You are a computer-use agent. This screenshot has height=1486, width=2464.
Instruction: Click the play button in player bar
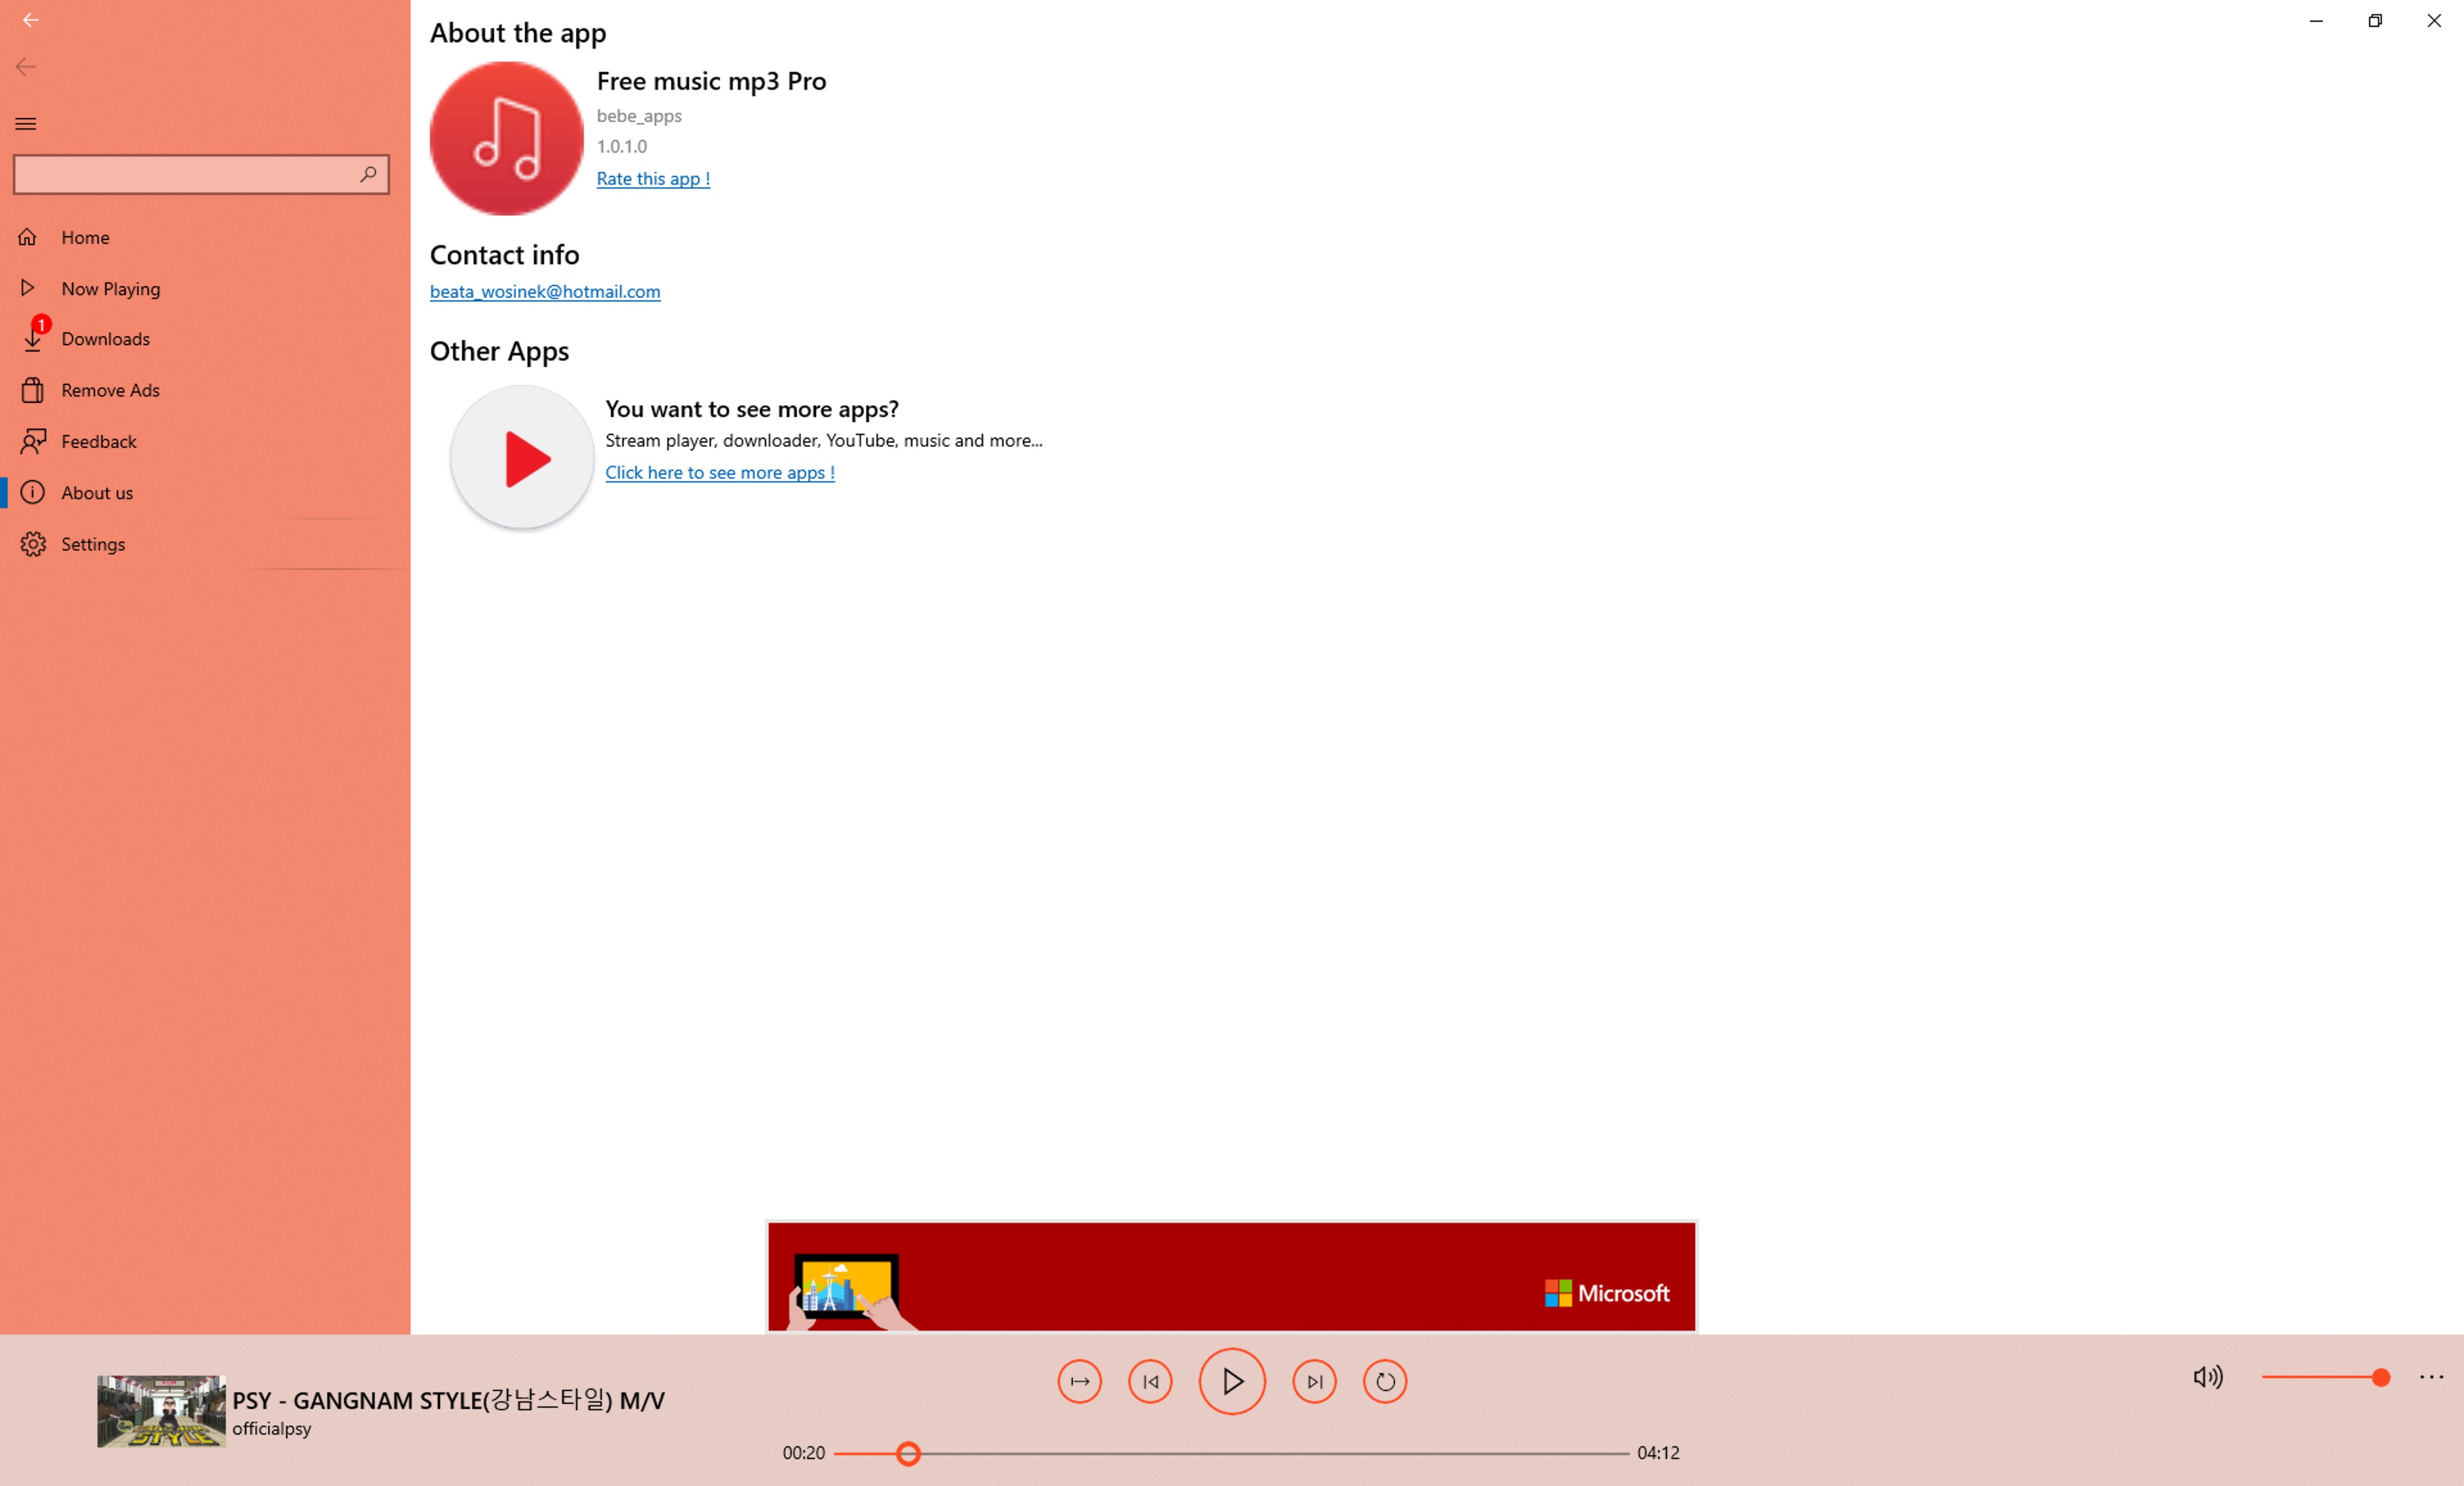click(1231, 1381)
